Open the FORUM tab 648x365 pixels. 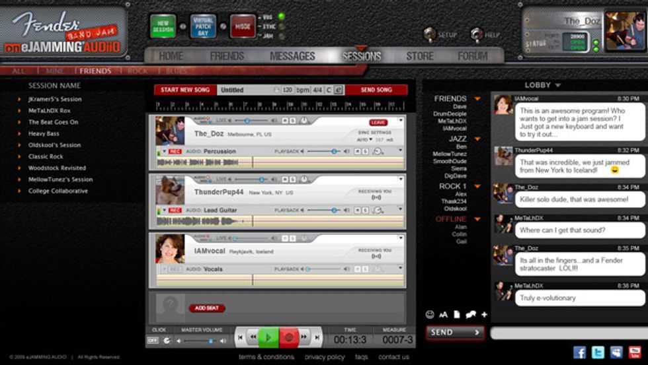(473, 56)
